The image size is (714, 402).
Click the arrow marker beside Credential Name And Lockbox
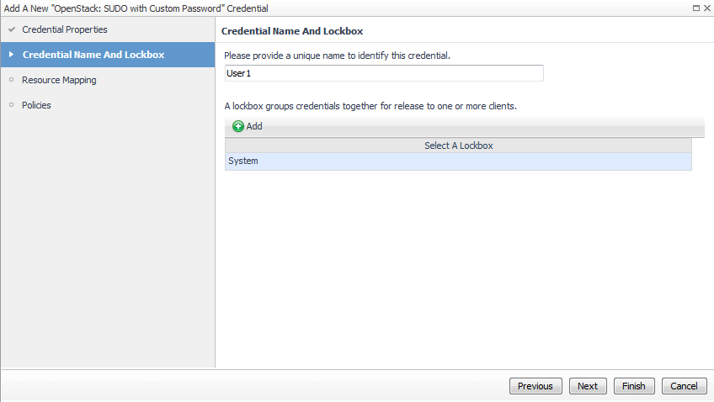[x=12, y=55]
